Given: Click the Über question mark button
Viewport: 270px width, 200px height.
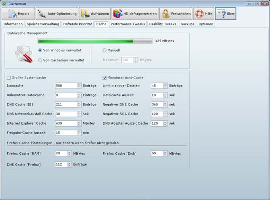Looking at the screenshot, I should pyautogui.click(x=226, y=13).
